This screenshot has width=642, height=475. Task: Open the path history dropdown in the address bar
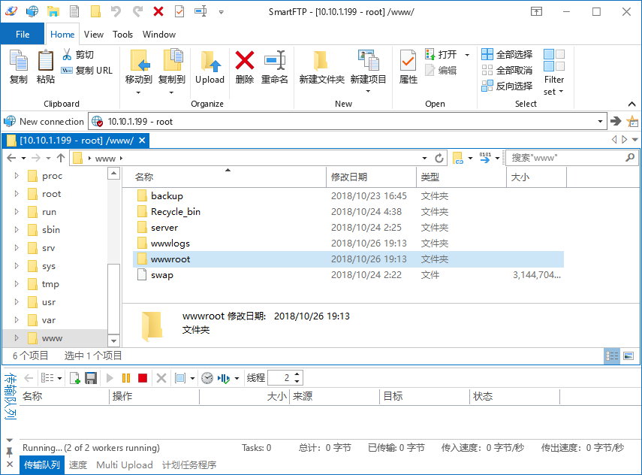point(424,158)
